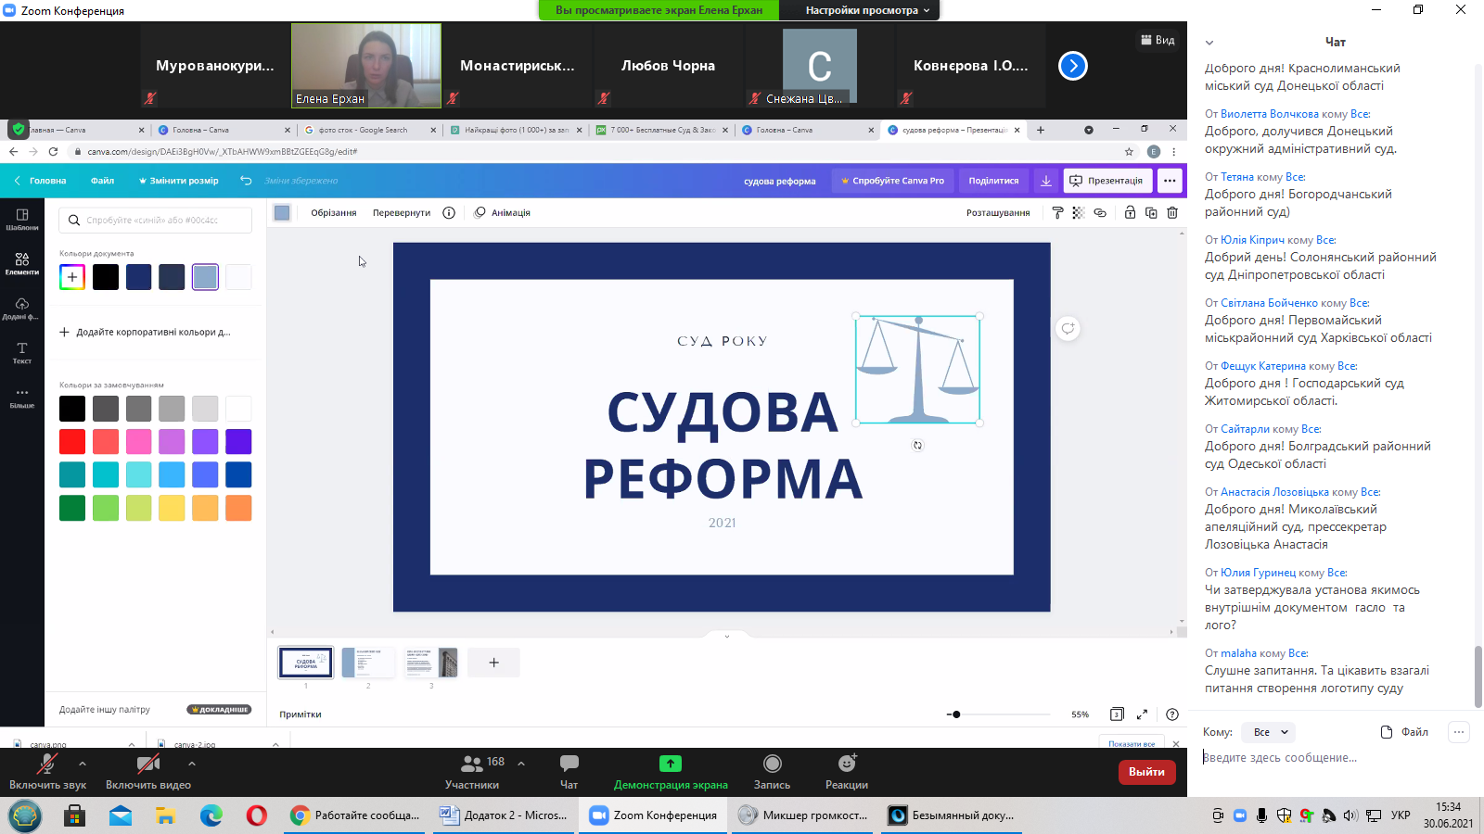Screen dimensions: 1484x834
Task: Open the Участники participants panel
Action: click(x=472, y=771)
